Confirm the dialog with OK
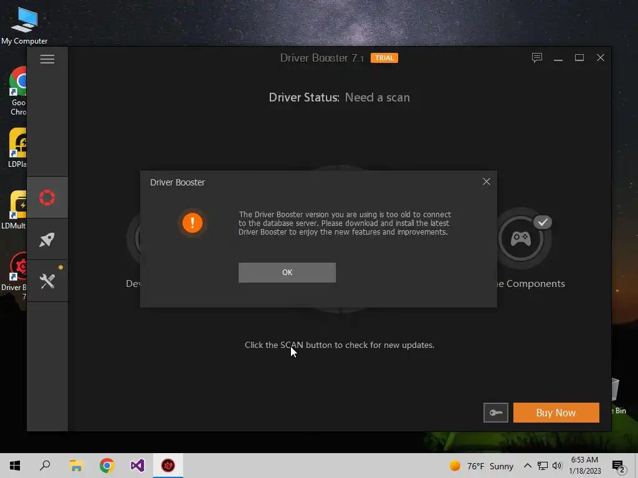 point(287,273)
